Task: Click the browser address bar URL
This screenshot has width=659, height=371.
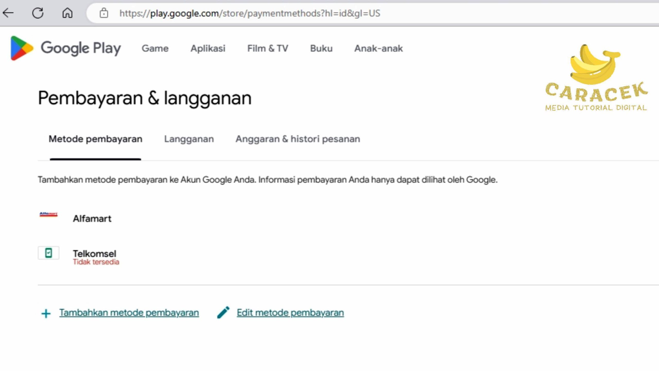Action: tap(250, 13)
